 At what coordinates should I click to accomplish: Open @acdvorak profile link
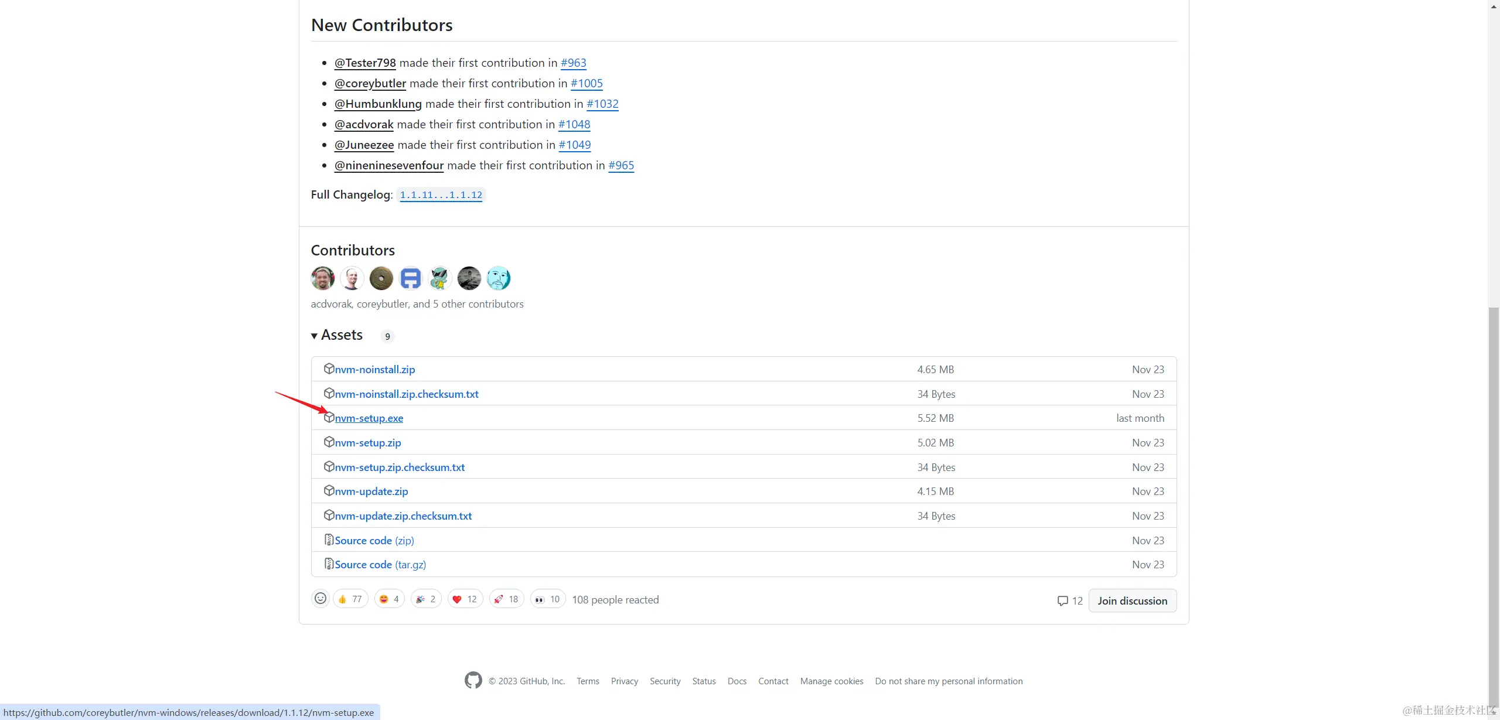(x=364, y=124)
